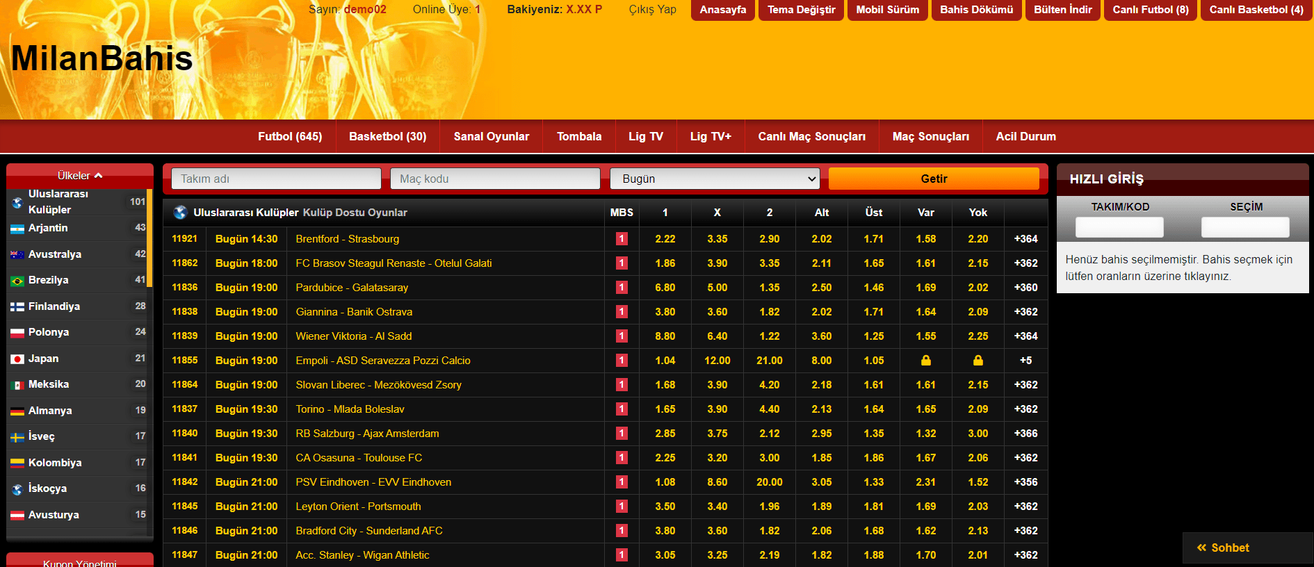Click the İskoçya football icon
Image resolution: width=1314 pixels, height=567 pixels.
point(17,489)
